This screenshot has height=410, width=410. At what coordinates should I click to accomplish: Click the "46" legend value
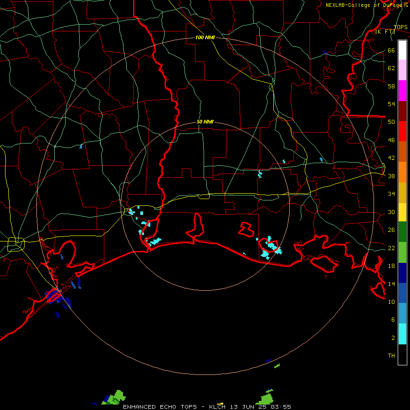tap(391, 140)
